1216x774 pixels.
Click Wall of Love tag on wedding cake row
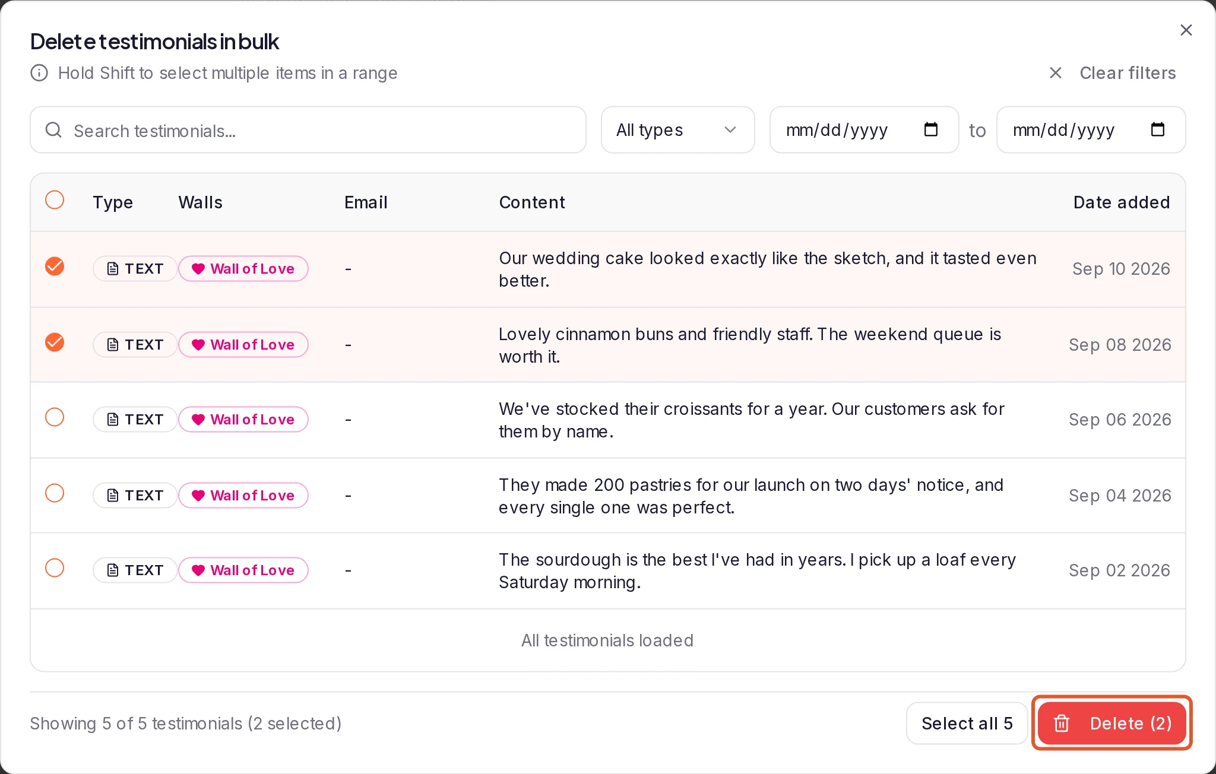tap(243, 269)
